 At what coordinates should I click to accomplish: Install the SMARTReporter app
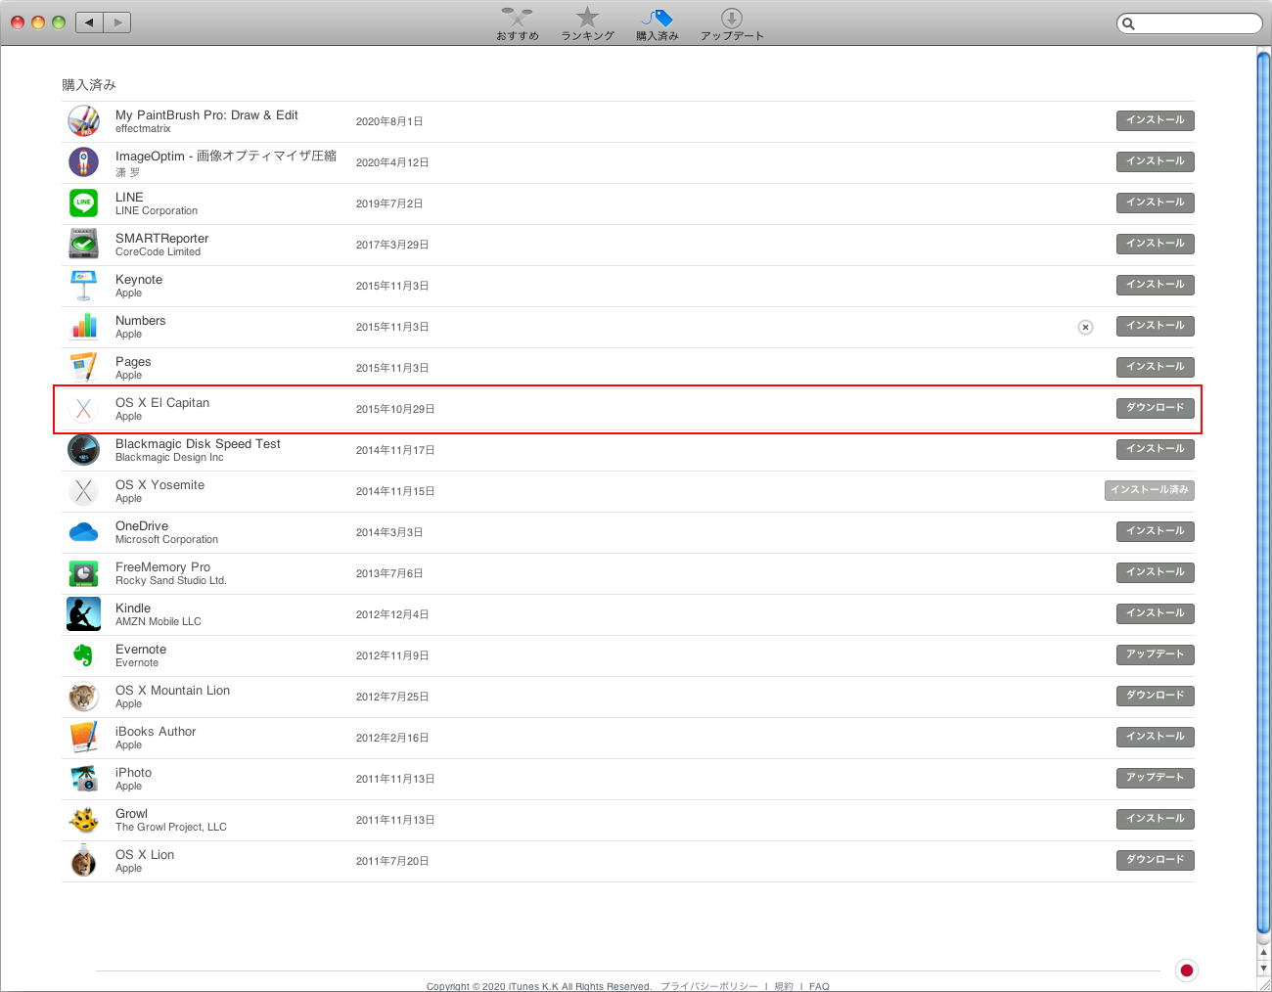click(x=1155, y=244)
